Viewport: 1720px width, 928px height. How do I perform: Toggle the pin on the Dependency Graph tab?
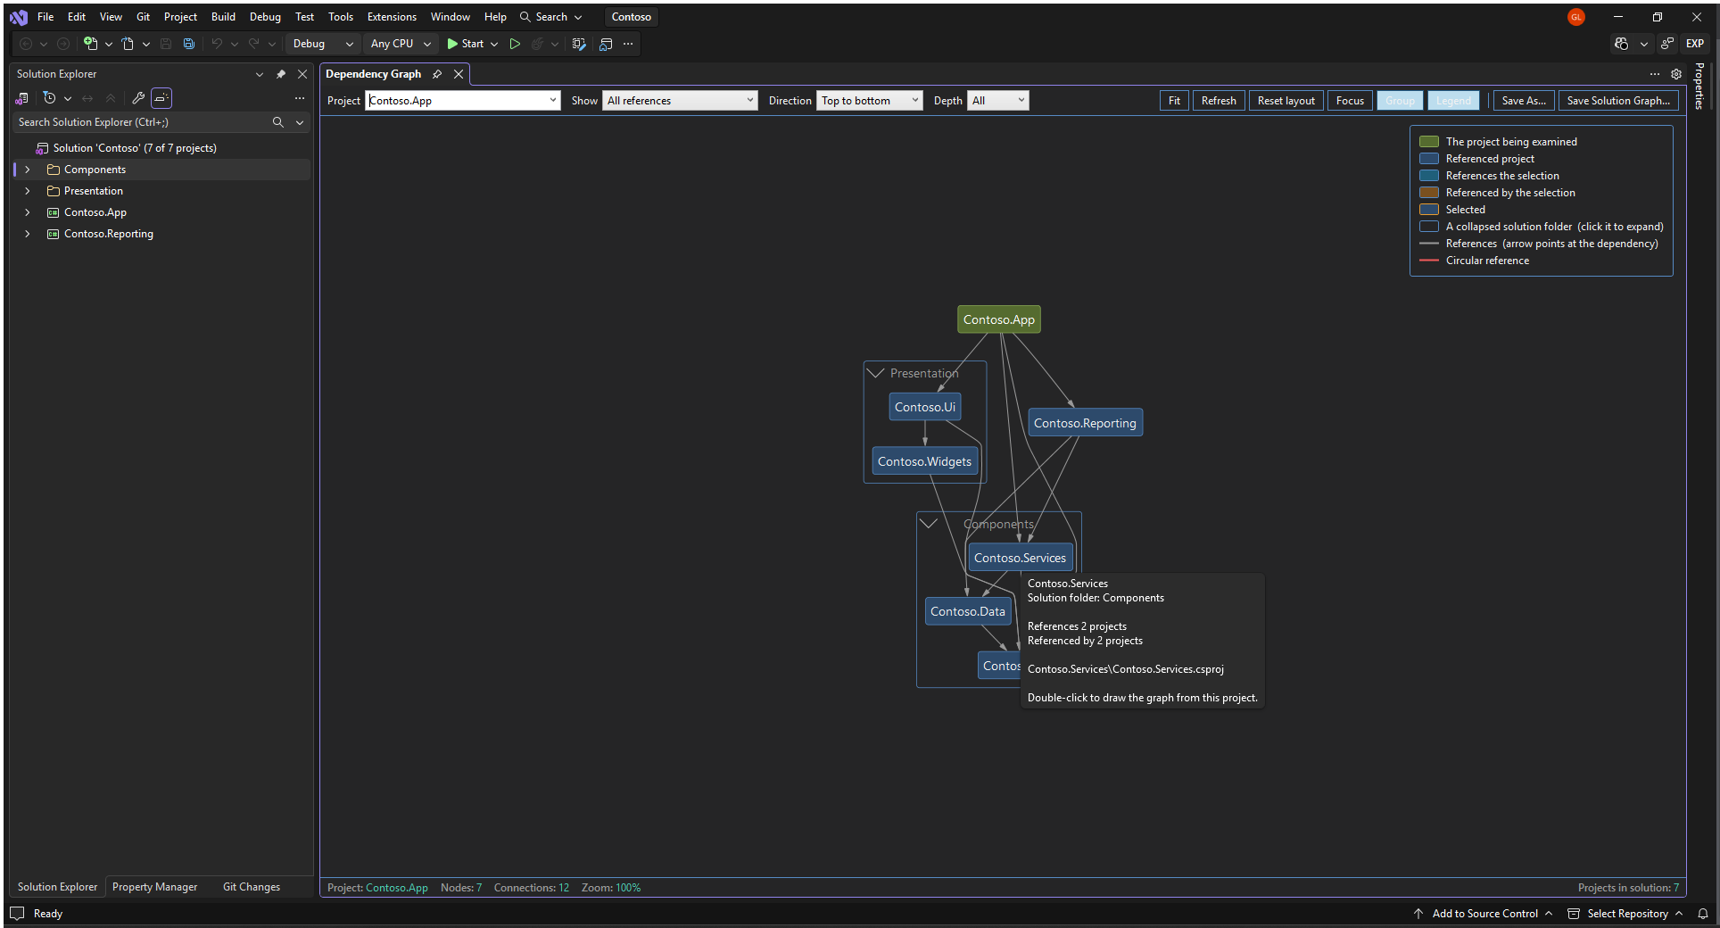pyautogui.click(x=437, y=74)
